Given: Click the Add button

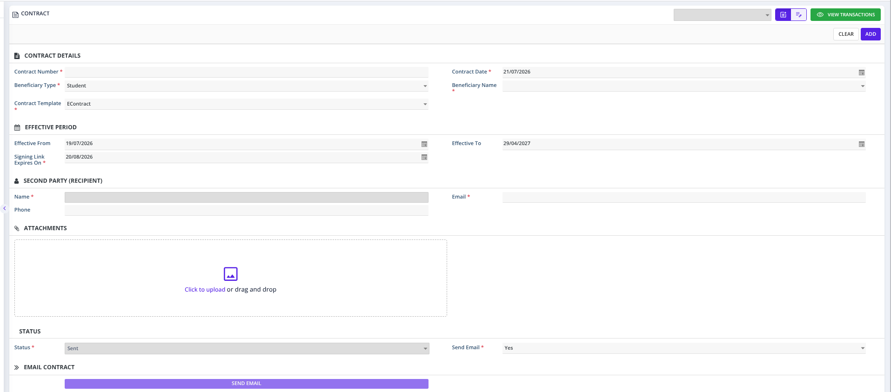Looking at the screenshot, I should (x=871, y=34).
